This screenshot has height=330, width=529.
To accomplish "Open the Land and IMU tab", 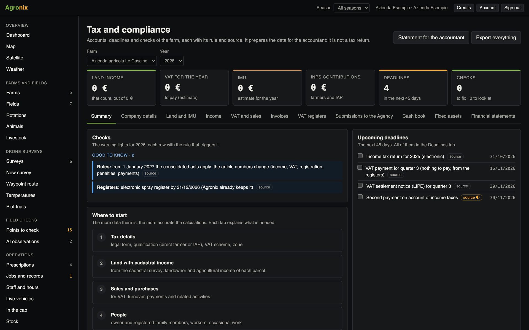I will coord(181,116).
